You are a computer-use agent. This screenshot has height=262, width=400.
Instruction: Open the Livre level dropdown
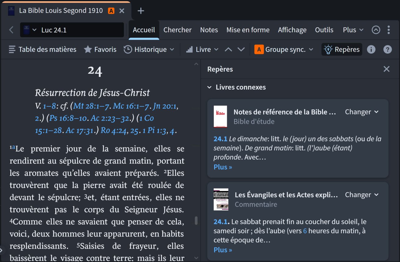pos(202,49)
